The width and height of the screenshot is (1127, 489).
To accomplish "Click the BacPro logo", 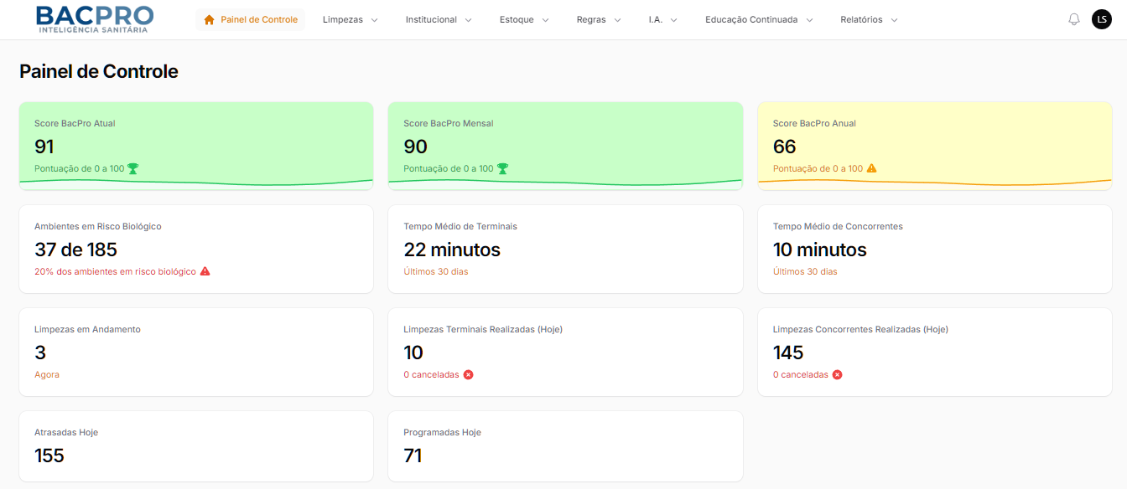I will (x=95, y=19).
